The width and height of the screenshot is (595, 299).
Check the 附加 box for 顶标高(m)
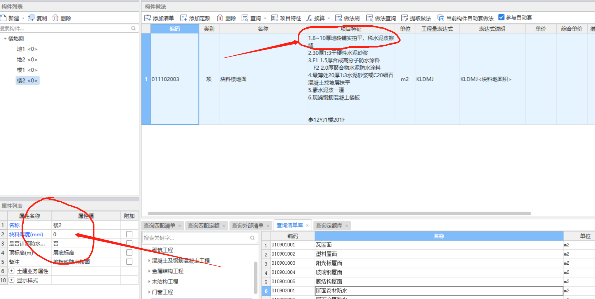click(x=129, y=252)
